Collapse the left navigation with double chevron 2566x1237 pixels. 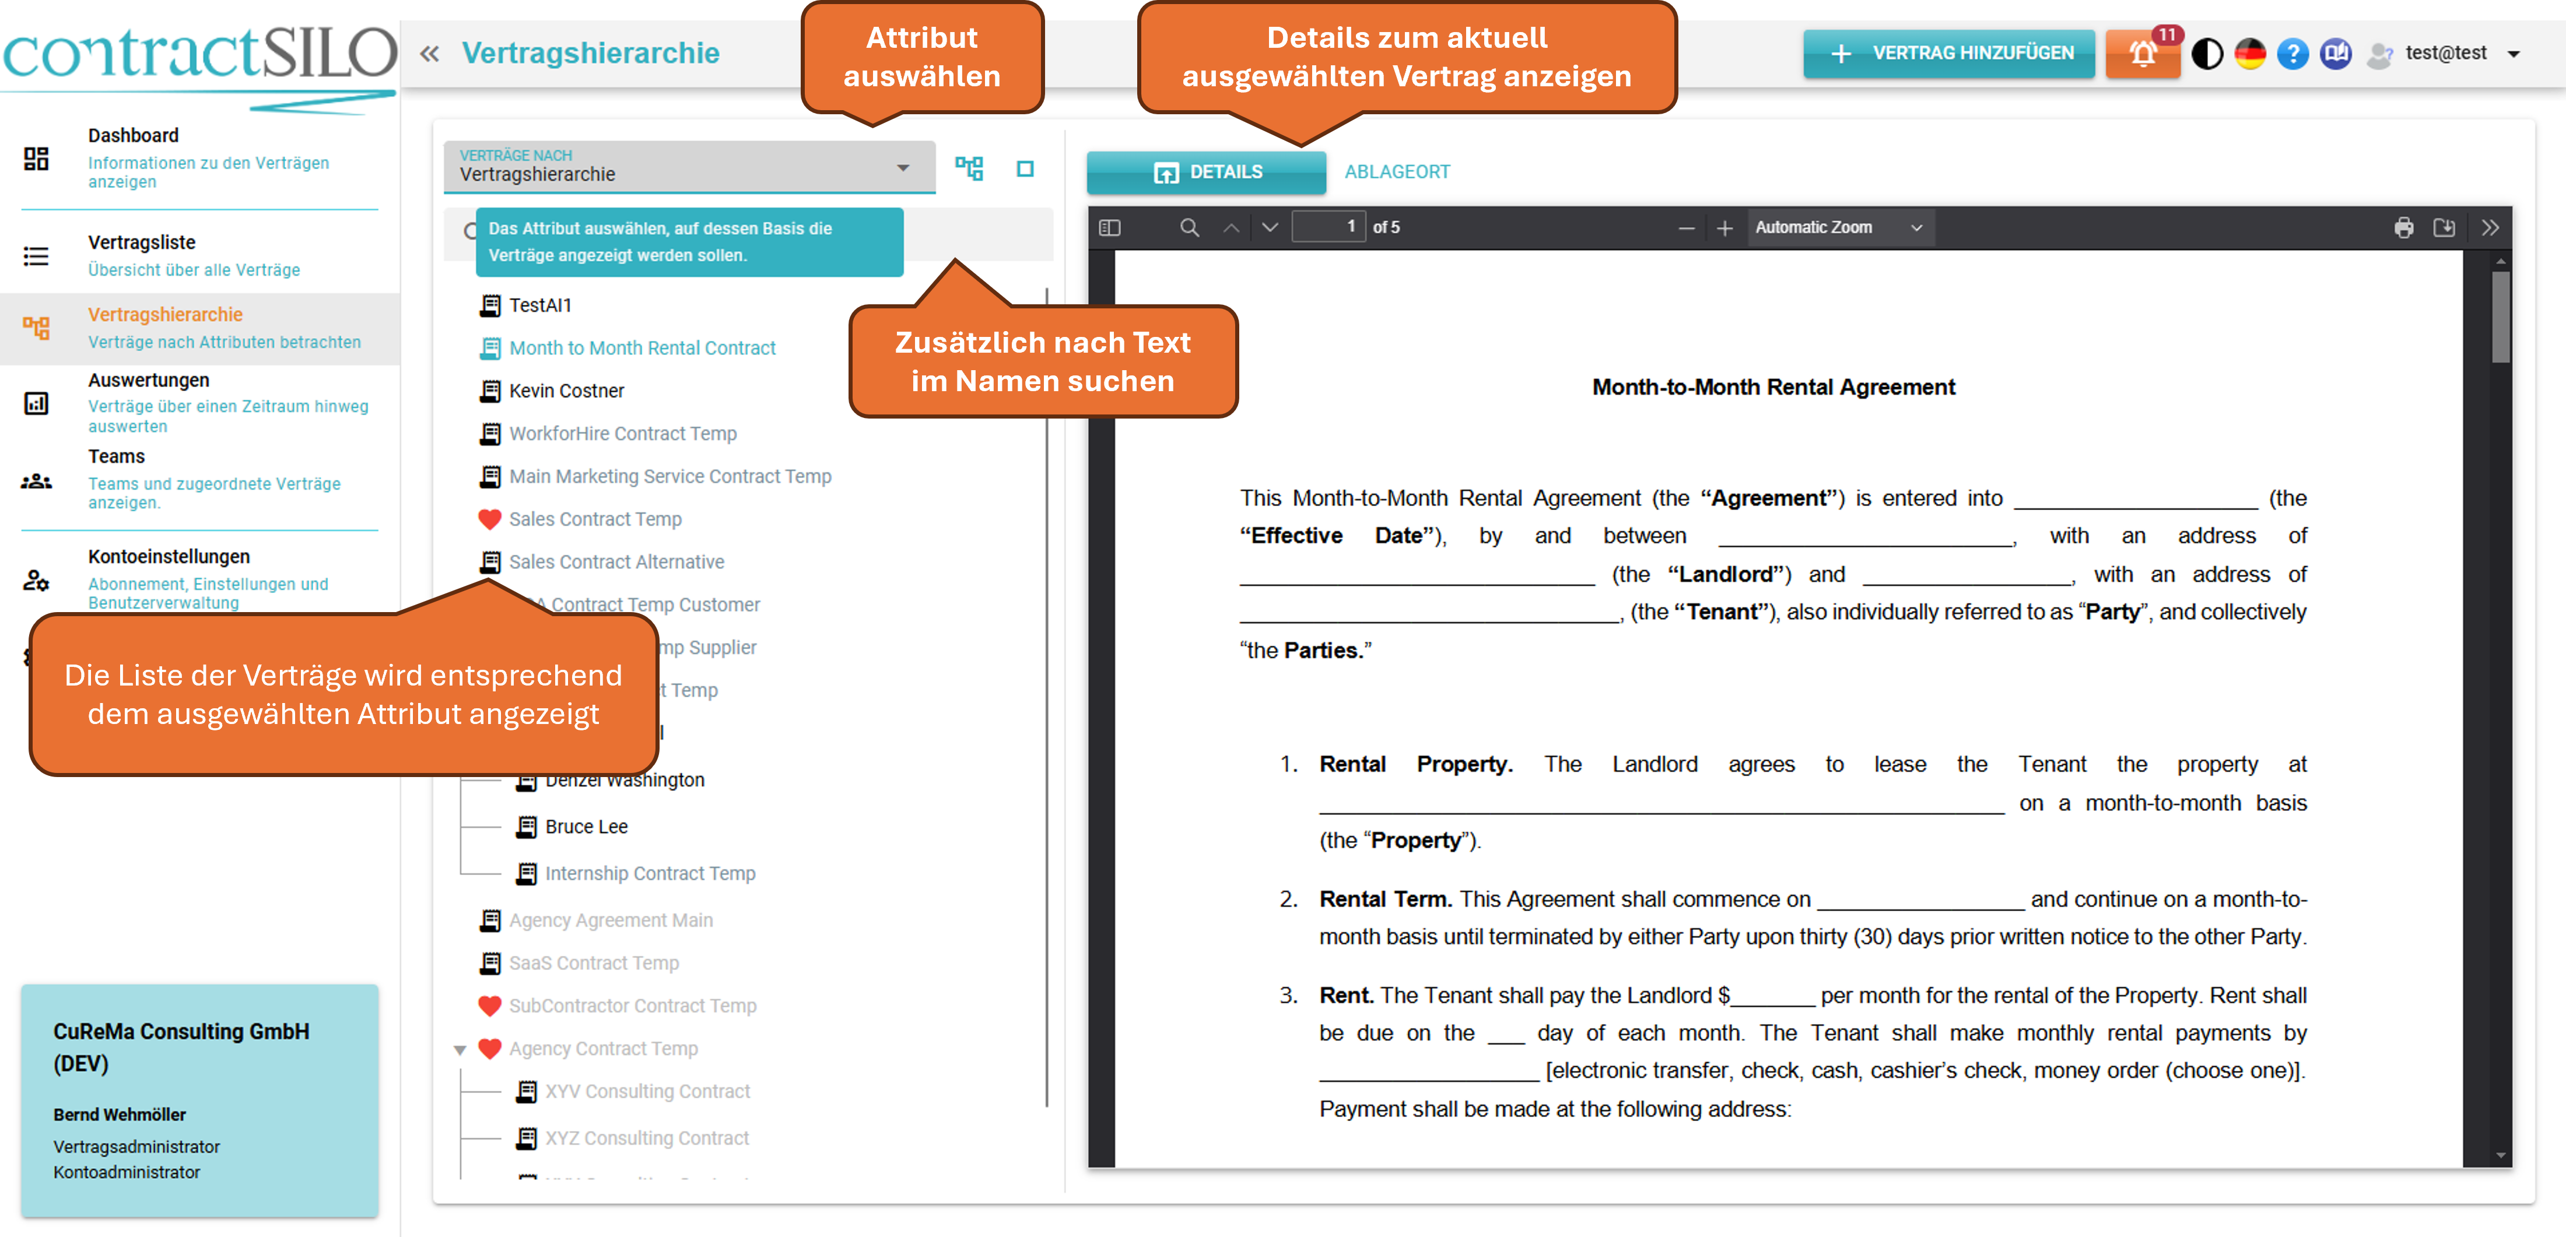(x=429, y=54)
